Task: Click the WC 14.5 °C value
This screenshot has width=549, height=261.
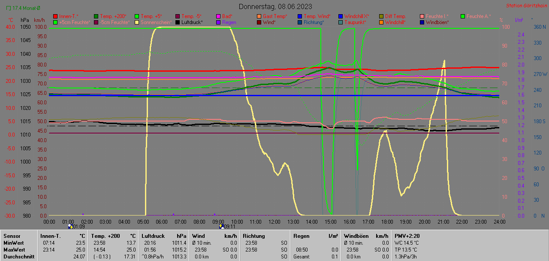Action: click(x=407, y=243)
